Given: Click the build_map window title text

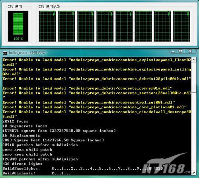Looking at the screenshot, I should click(27, 53).
